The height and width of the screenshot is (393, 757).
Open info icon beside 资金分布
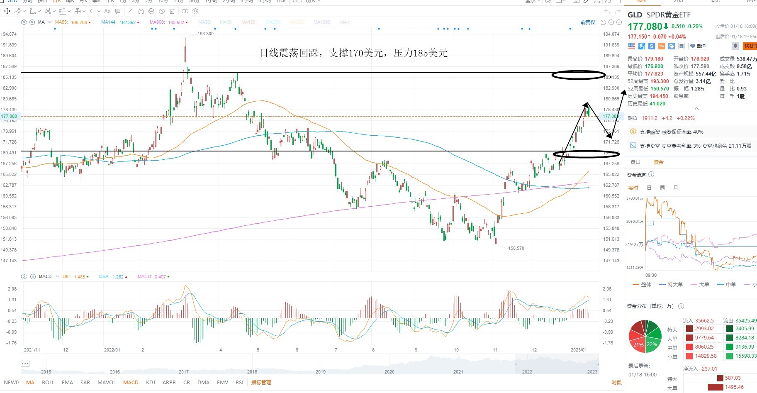(x=681, y=306)
